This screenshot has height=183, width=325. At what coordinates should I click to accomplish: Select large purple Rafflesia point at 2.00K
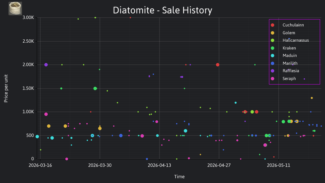[x=46, y=65]
